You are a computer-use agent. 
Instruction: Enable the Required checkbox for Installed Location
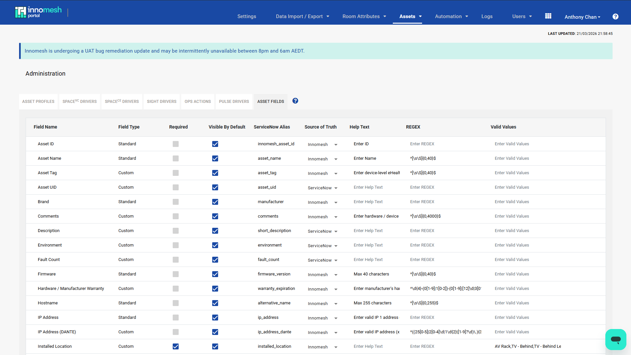[176, 346]
